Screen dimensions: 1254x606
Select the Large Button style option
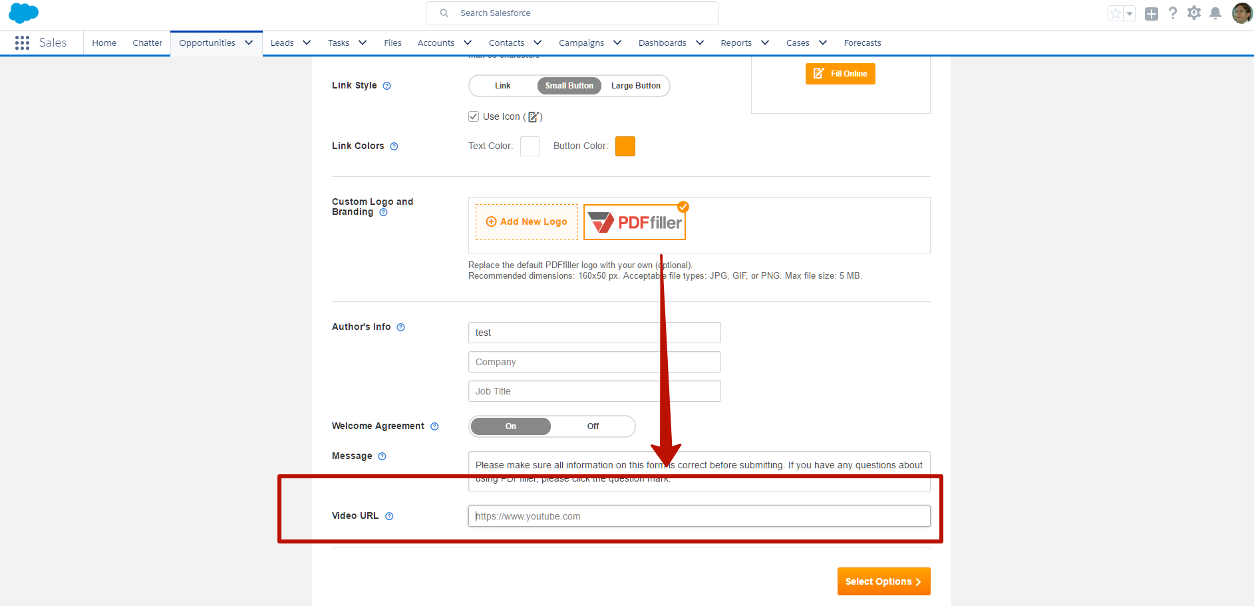[x=636, y=86]
